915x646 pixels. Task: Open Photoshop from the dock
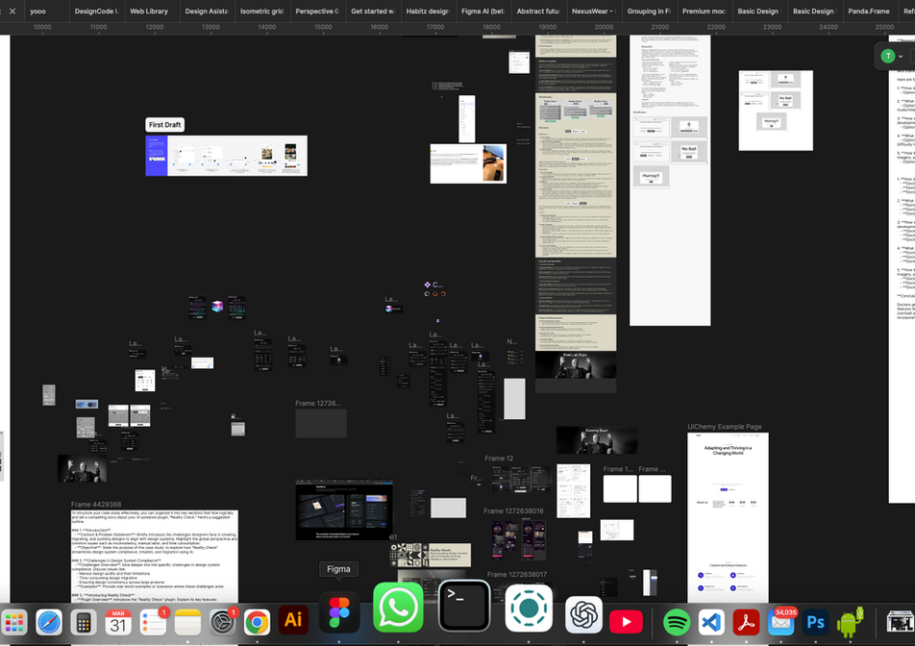[815, 622]
